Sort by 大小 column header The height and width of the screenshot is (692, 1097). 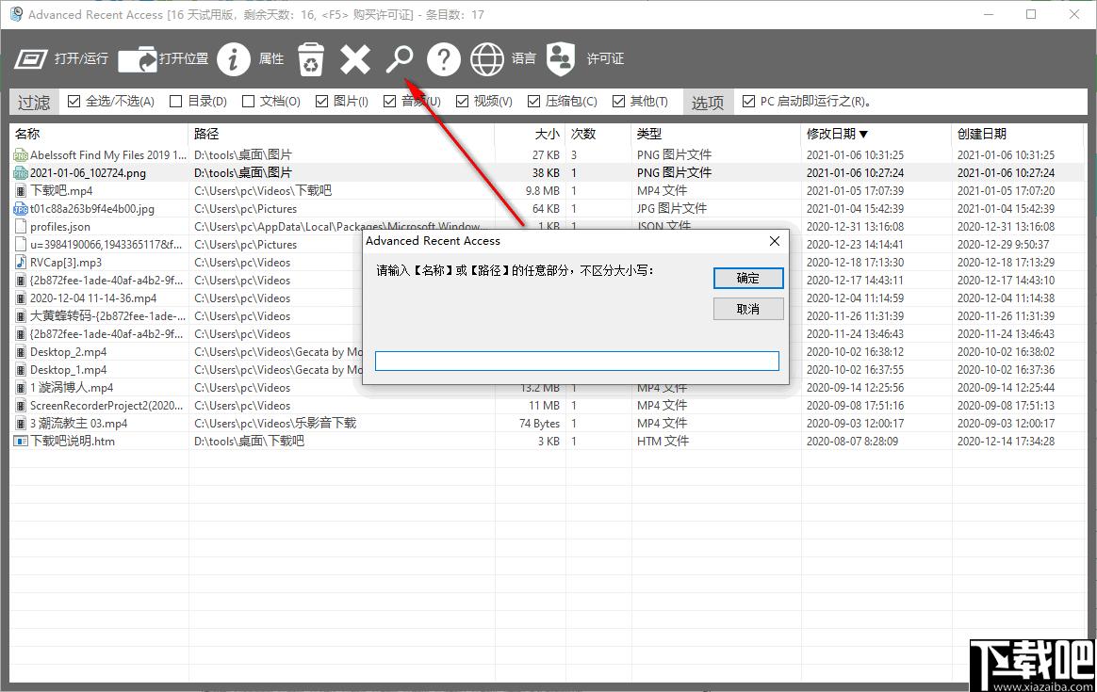(530, 134)
